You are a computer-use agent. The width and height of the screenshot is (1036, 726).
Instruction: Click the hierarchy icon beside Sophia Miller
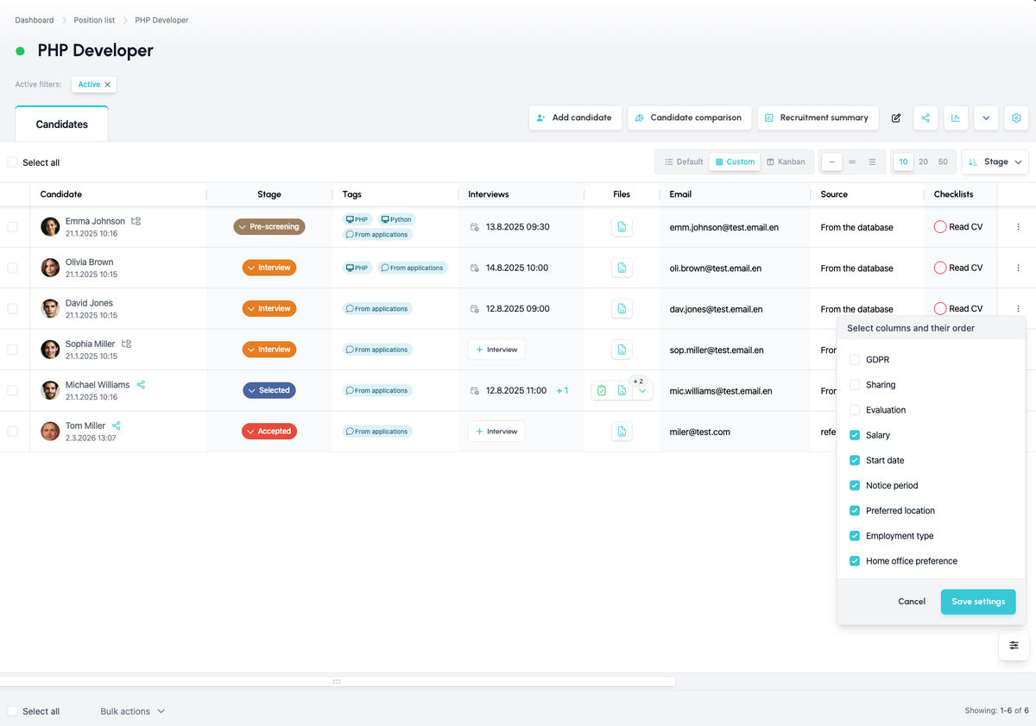[126, 344]
